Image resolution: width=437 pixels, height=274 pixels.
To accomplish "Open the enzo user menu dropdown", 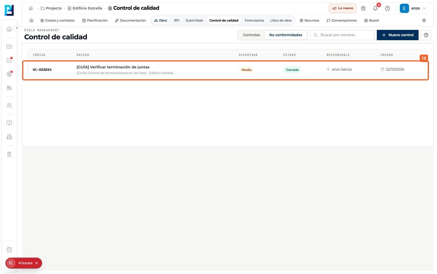I will tap(413, 8).
